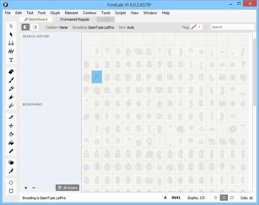Select the Scissors tool
The width and height of the screenshot is (259, 205).
point(11,126)
